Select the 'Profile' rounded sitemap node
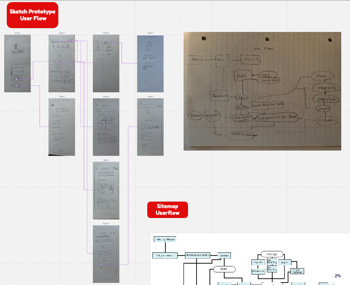350x285 pixels. pos(225,269)
